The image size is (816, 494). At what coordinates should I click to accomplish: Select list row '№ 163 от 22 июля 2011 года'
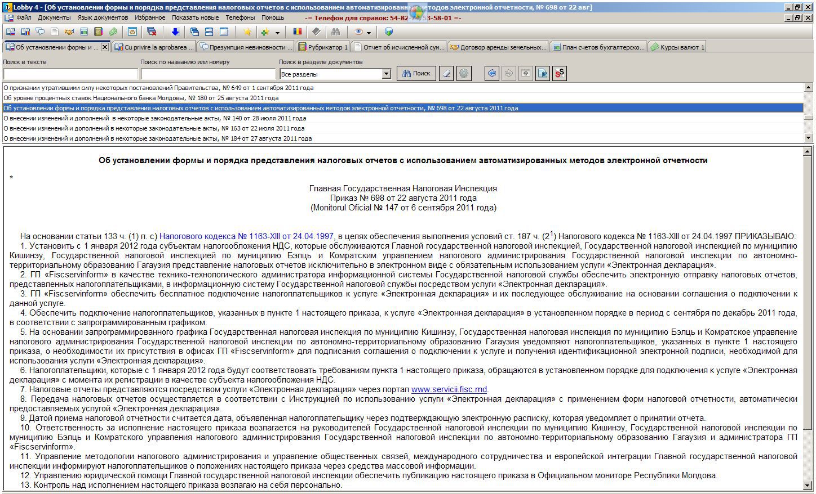click(x=403, y=128)
